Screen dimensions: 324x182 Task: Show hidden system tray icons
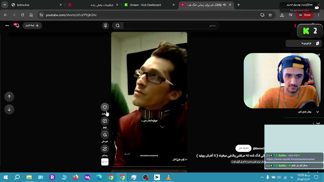click(x=262, y=177)
